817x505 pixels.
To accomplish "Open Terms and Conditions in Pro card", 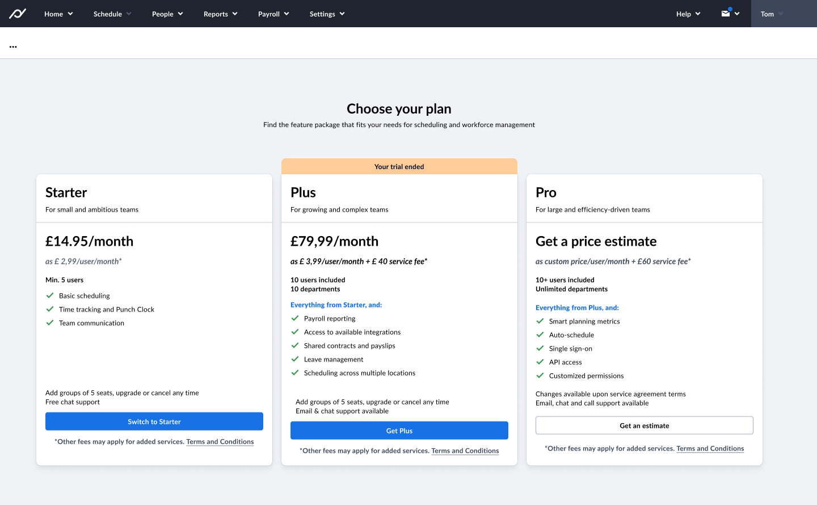I will tap(710, 448).
